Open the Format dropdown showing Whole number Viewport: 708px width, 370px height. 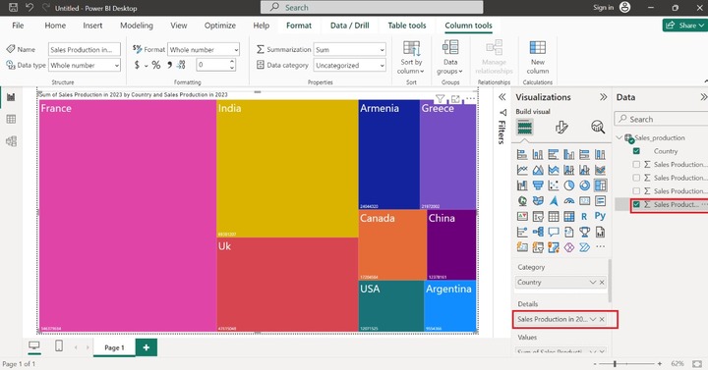(x=204, y=50)
